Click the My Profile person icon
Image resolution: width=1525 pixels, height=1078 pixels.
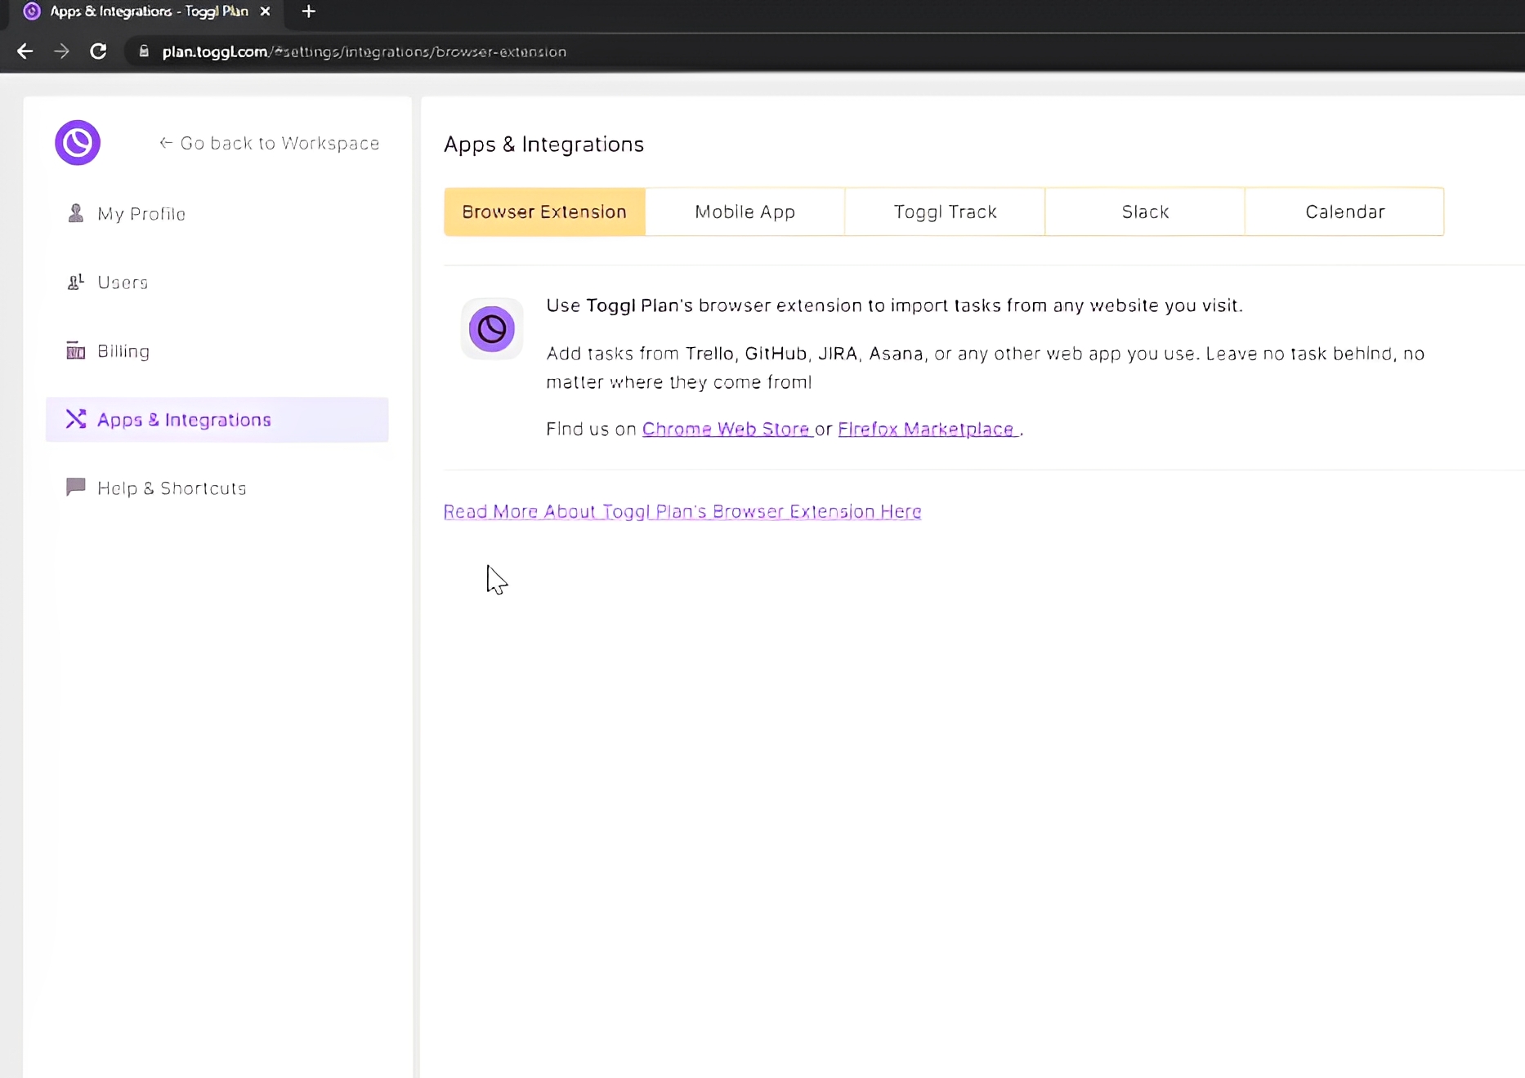[75, 213]
